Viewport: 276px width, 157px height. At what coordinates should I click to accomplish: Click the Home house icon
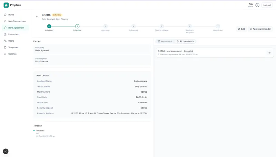5,15
